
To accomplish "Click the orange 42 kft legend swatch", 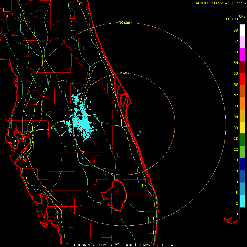I will point(242,104).
